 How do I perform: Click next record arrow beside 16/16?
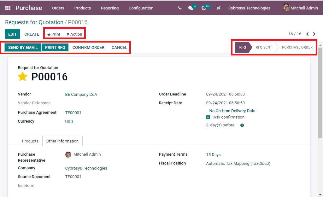pos(314,34)
